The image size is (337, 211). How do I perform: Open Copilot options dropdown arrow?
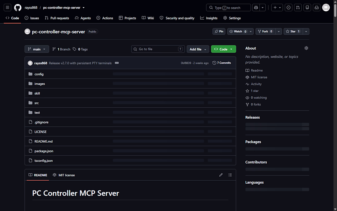pos(263,8)
